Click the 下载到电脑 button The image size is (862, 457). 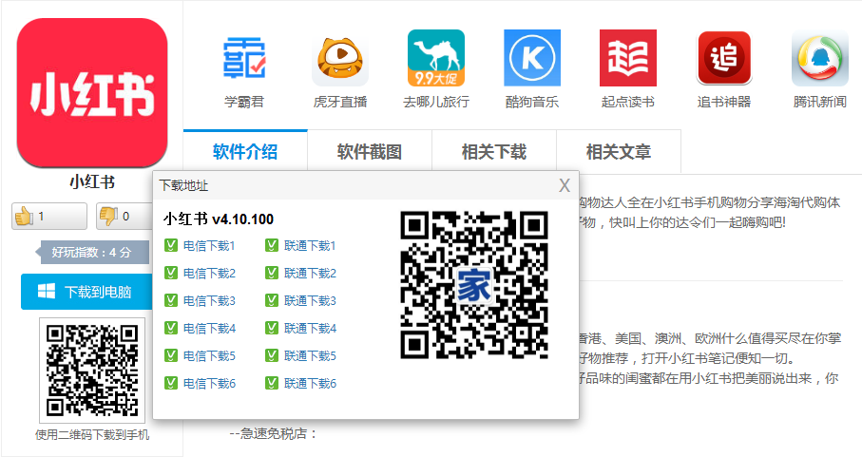[x=86, y=292]
